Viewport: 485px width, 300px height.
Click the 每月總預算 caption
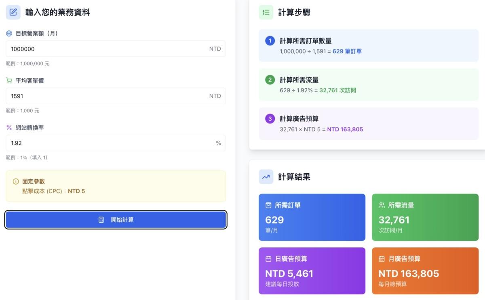392,284
